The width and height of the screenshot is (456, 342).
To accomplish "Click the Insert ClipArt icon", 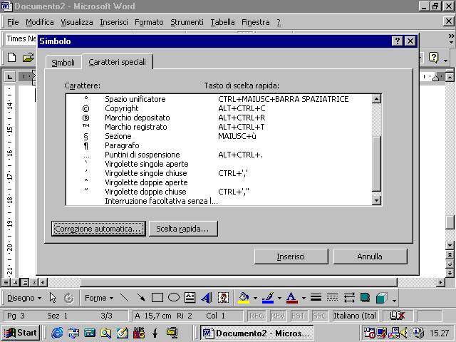I will (x=223, y=298).
